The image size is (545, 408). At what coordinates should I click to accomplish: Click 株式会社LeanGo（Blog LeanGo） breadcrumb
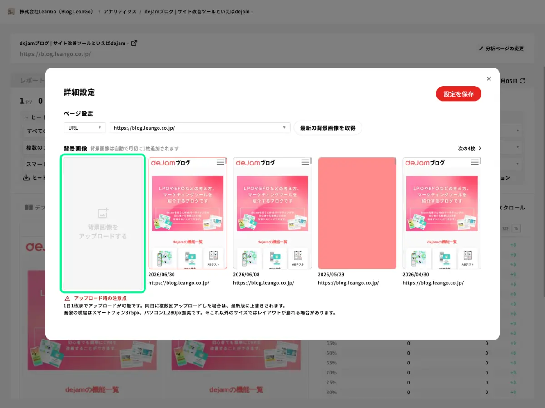point(56,11)
